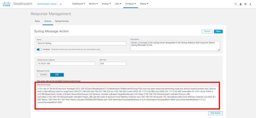Open the user profile icon

pos(240,4)
